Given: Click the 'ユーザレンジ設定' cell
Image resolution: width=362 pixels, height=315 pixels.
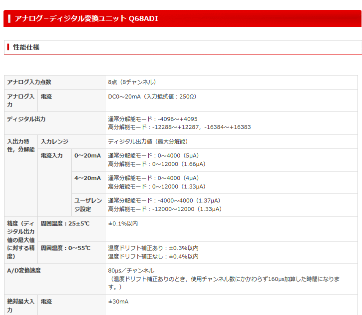Looking at the screenshot, I should click(88, 205).
